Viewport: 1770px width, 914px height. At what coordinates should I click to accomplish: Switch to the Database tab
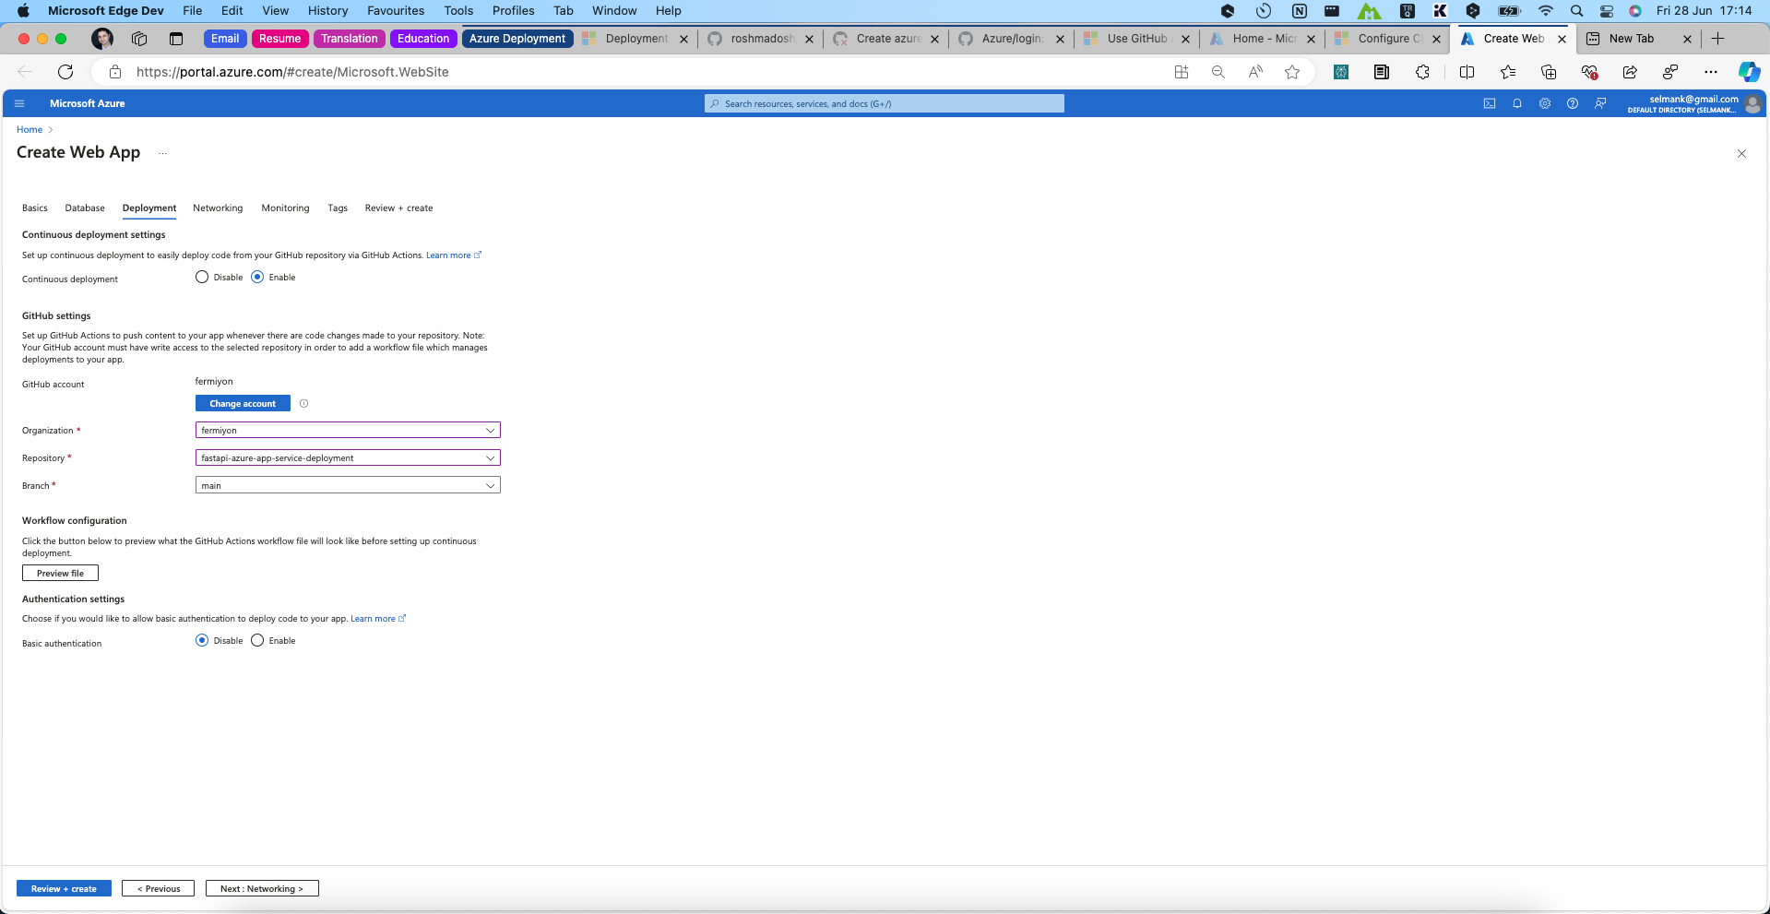coord(85,208)
